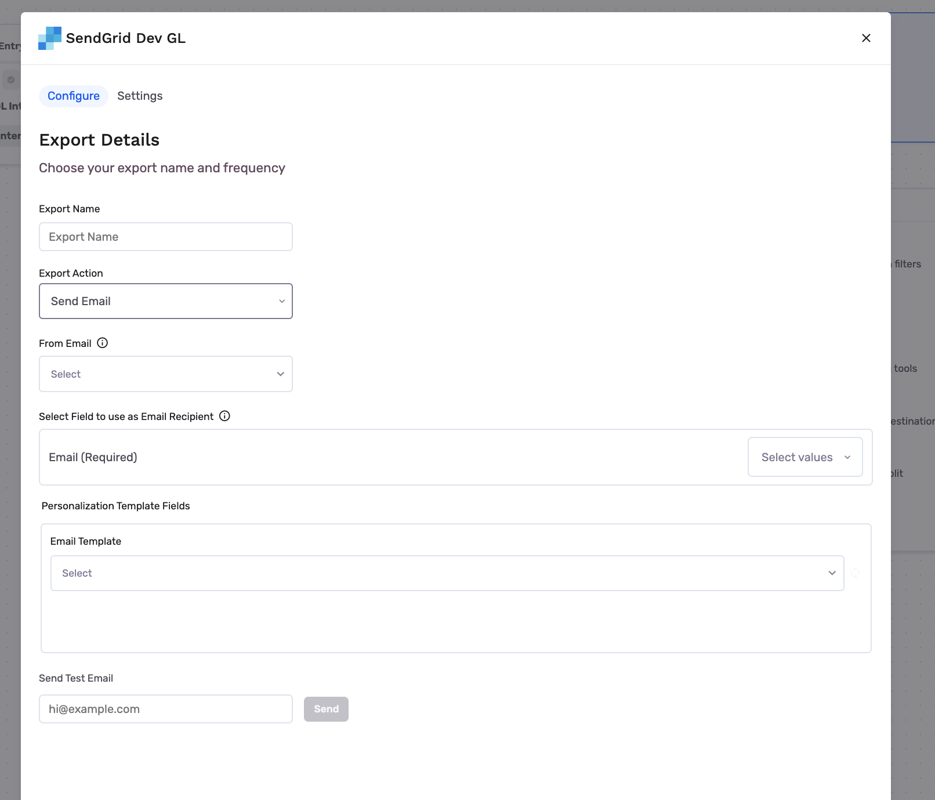This screenshot has height=800, width=935.
Task: Expand the Email Template select dropdown
Action: [x=447, y=573]
